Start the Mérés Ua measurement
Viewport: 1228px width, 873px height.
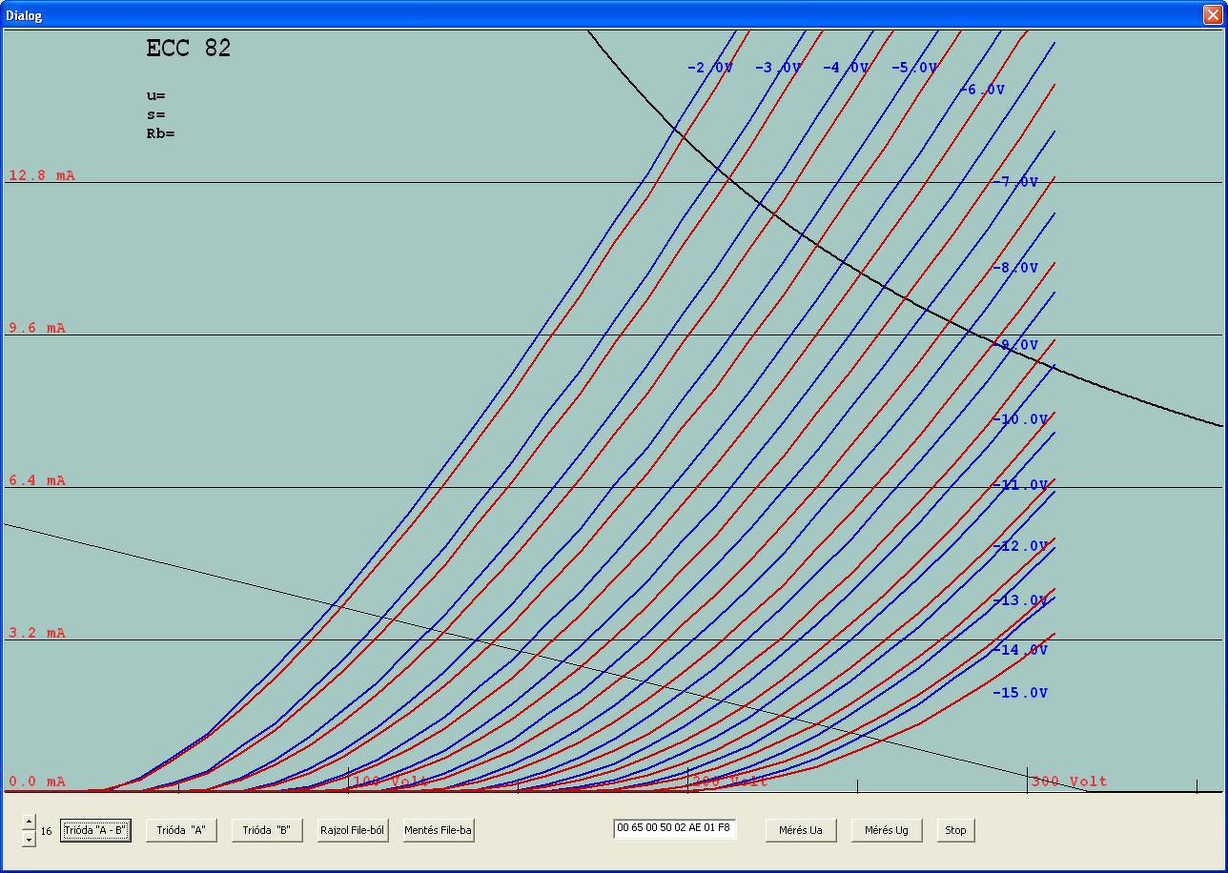coord(801,830)
